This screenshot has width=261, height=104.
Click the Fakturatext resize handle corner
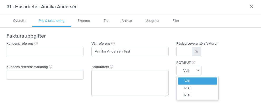pyautogui.click(x=167, y=94)
